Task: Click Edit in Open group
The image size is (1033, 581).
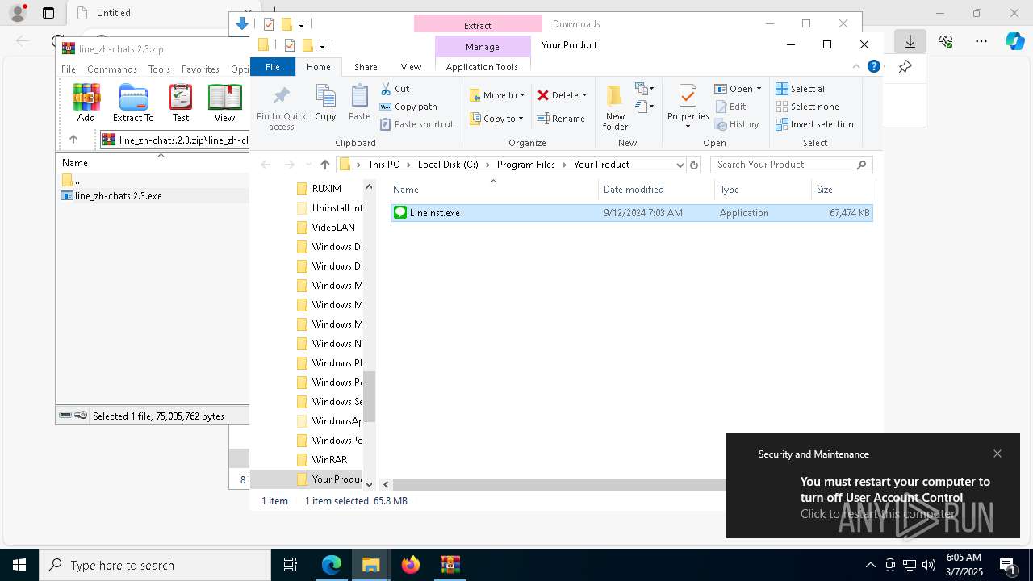Action: tap(730, 107)
